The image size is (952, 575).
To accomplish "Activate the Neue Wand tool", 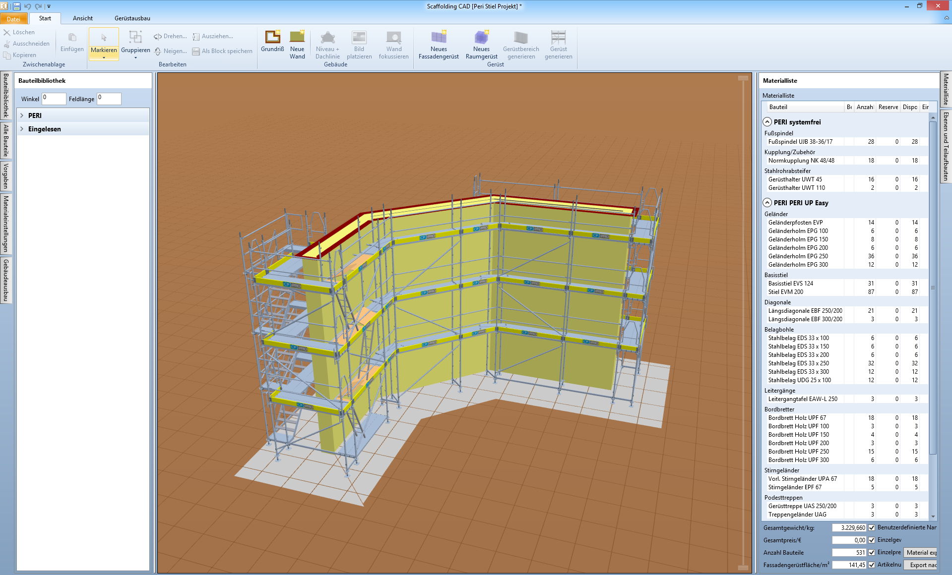I will [297, 44].
